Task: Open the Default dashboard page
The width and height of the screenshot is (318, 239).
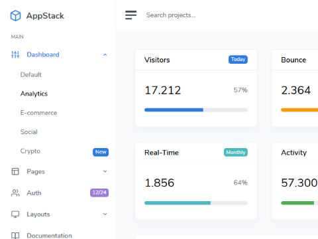Action: click(31, 75)
